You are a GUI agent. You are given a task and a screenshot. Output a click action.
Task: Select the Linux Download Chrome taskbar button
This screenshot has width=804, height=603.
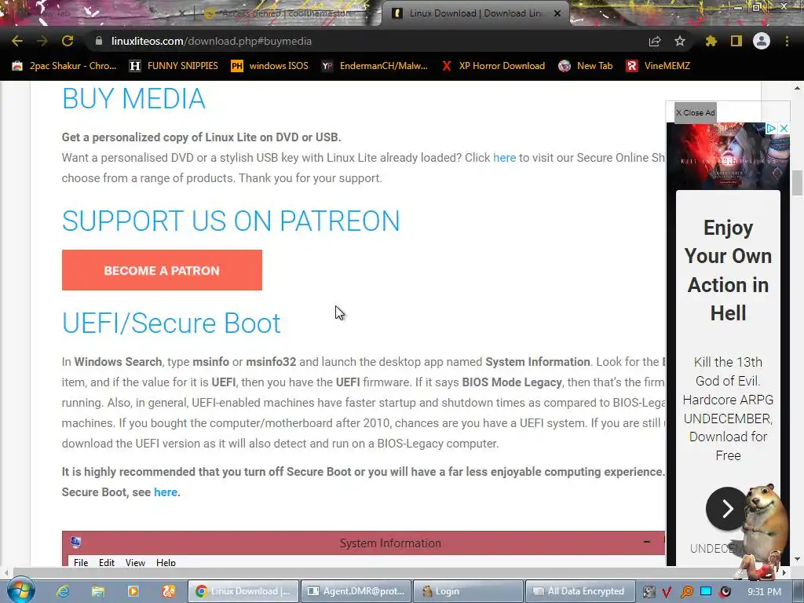(x=243, y=591)
